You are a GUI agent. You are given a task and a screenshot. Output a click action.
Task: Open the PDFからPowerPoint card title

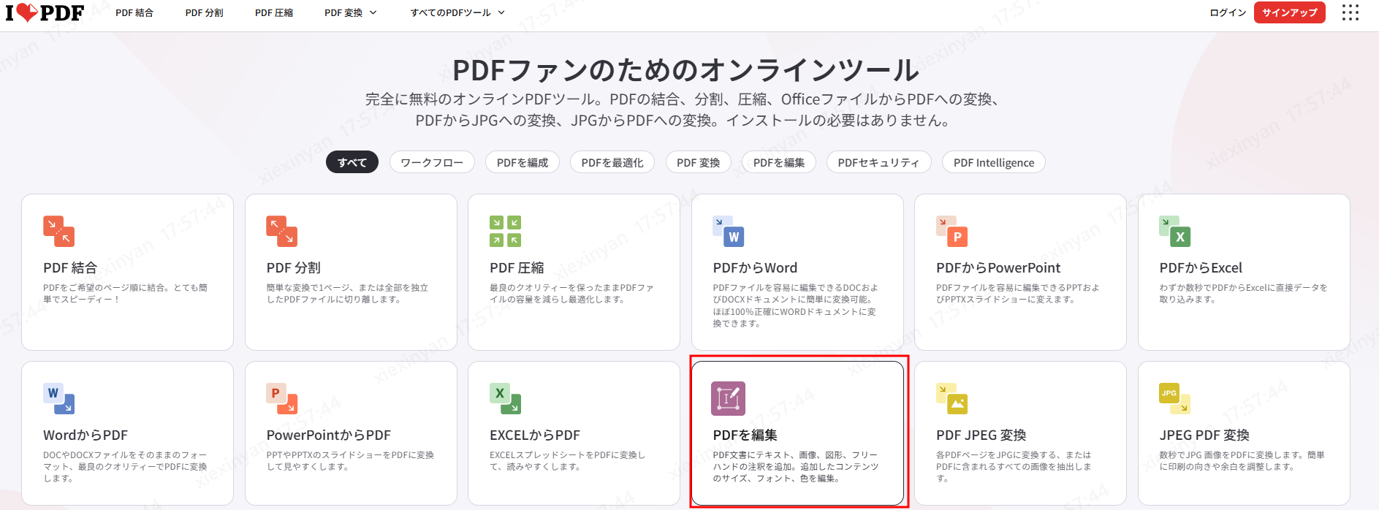(x=998, y=268)
